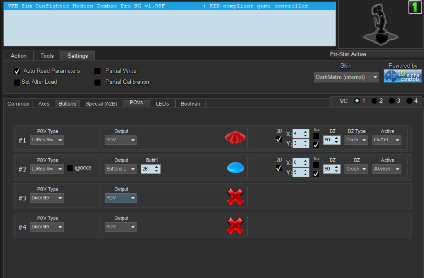Select the VKB-Sim Gunfighter device entry
Screen dimensions: 424x278
pyautogui.click(x=170, y=6)
